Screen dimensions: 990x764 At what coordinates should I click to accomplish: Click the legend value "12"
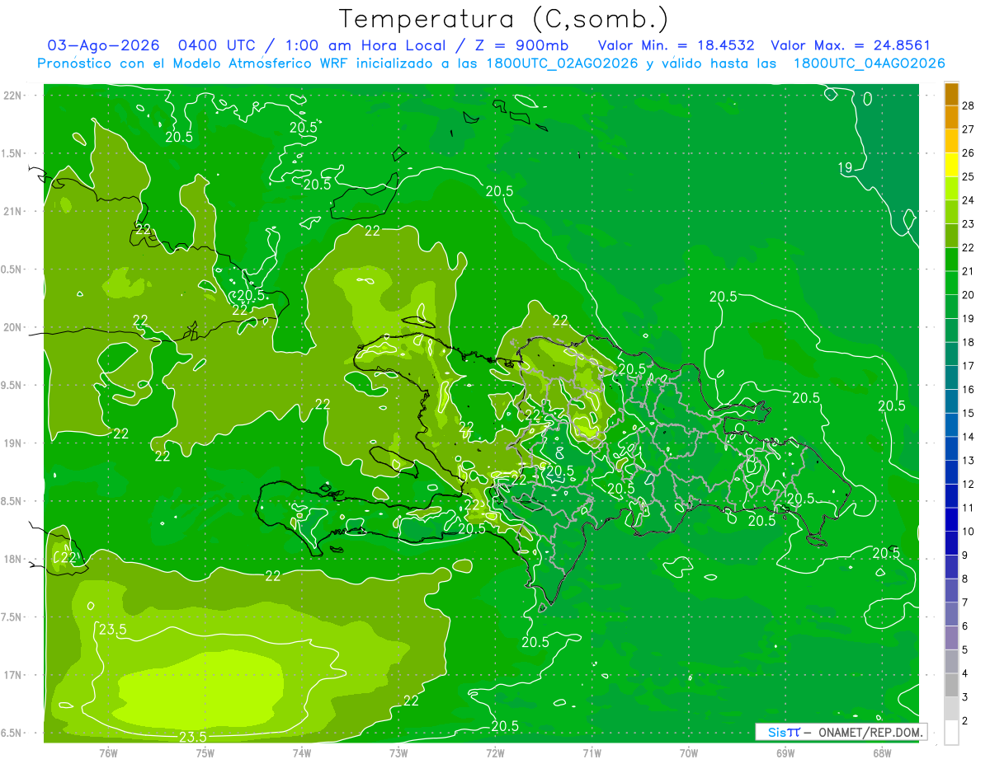coord(969,484)
